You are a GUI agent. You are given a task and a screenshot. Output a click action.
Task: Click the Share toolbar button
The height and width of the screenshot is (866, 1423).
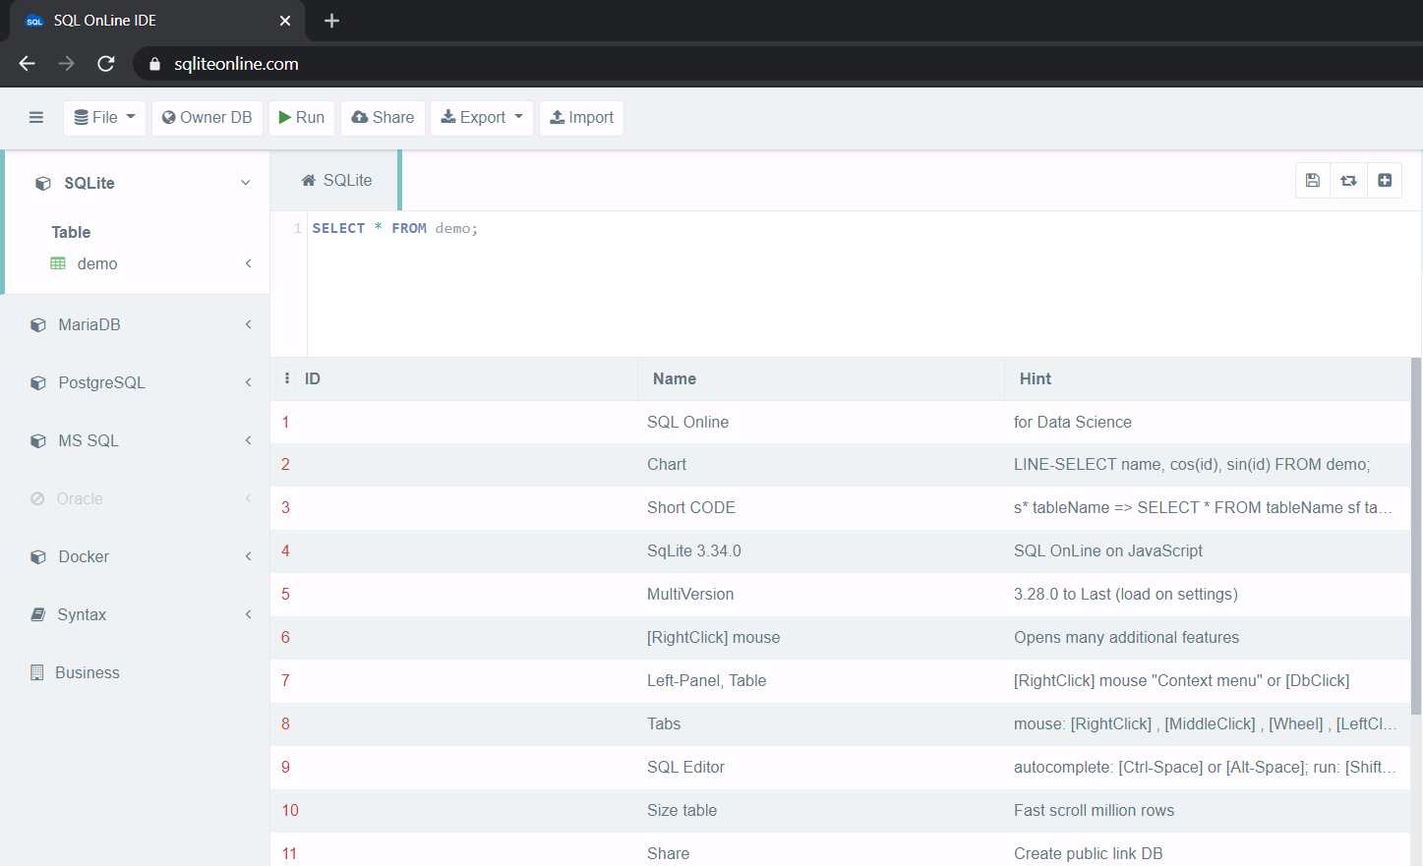(384, 118)
